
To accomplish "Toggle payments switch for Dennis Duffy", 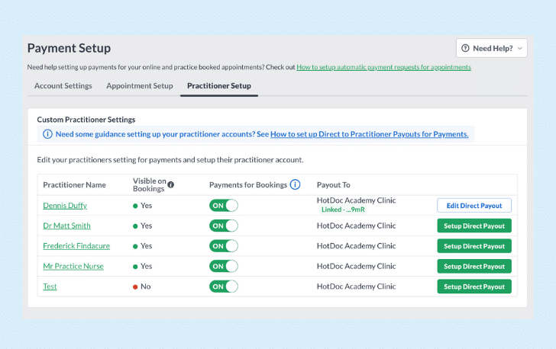I will point(223,205).
